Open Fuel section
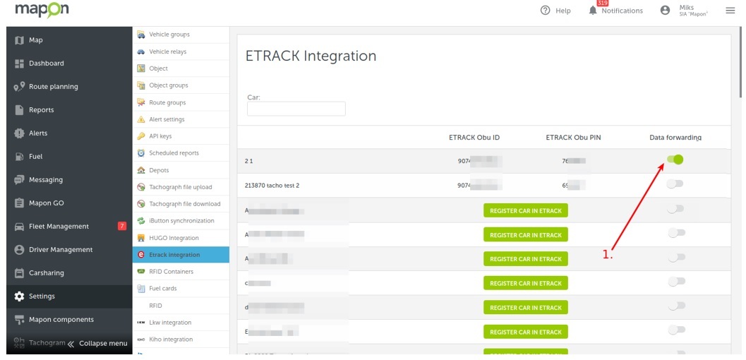The image size is (746, 360). (x=69, y=157)
